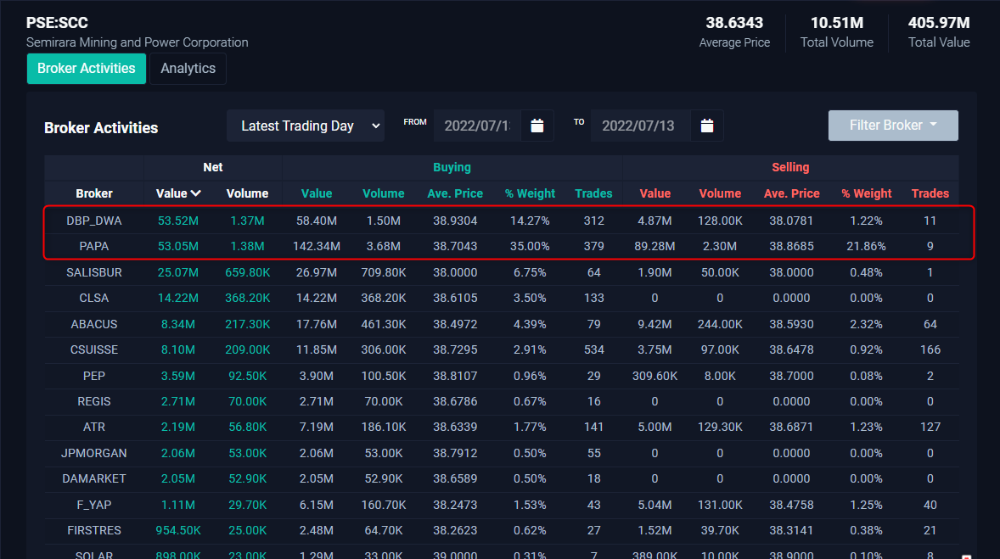Click SALISBUR net volume 659.80K

247,272
